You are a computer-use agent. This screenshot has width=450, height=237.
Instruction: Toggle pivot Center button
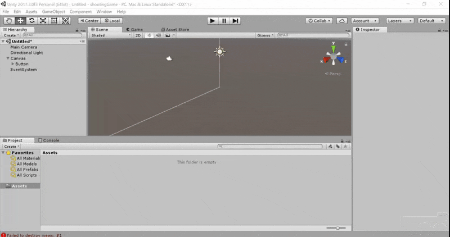point(89,21)
